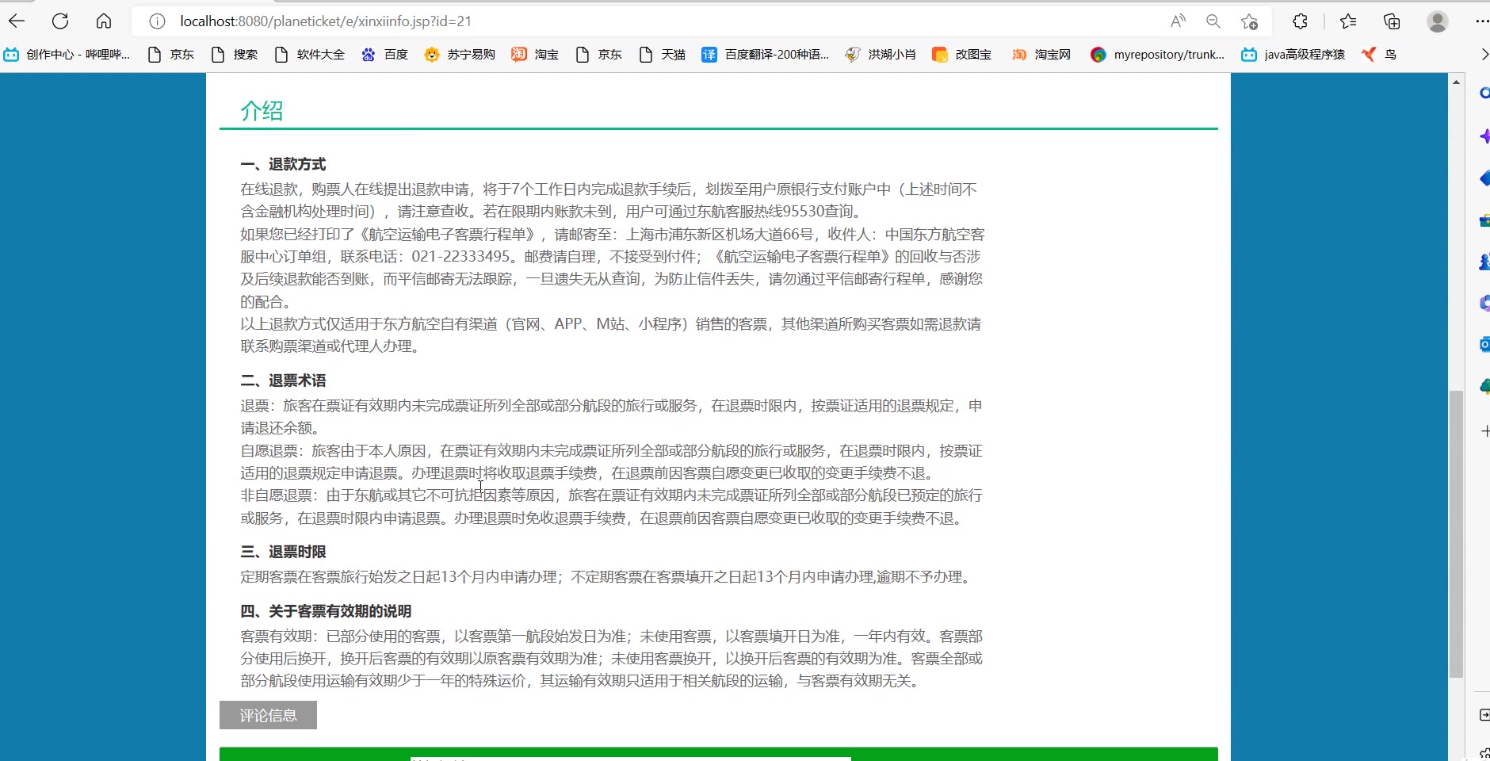Open 创作中心 - 哔哩哔... bookmark
The height and width of the screenshot is (761, 1490).
click(67, 54)
